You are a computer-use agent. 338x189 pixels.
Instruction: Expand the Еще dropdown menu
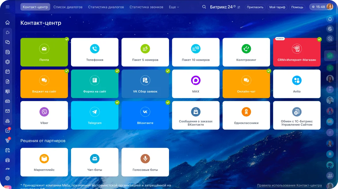[x=174, y=7]
